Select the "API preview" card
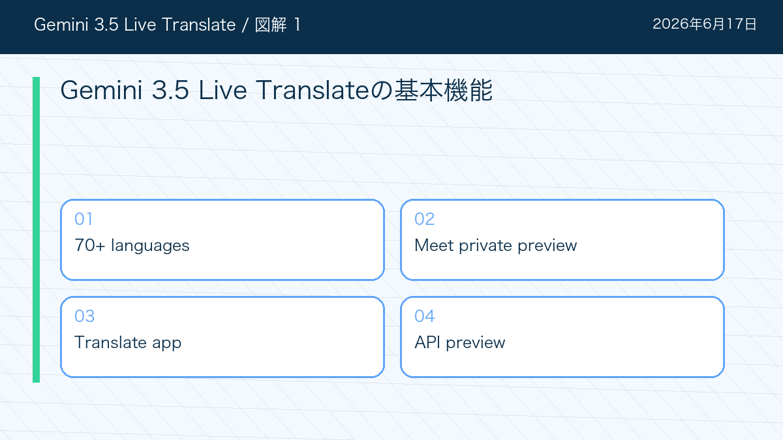Screen dimensions: 783x440 (x=562, y=337)
